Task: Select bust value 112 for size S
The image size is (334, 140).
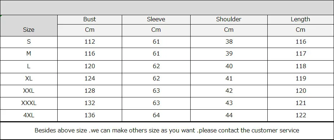Action: coord(90,41)
